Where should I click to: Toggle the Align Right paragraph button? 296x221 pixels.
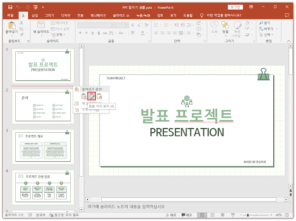(168, 33)
